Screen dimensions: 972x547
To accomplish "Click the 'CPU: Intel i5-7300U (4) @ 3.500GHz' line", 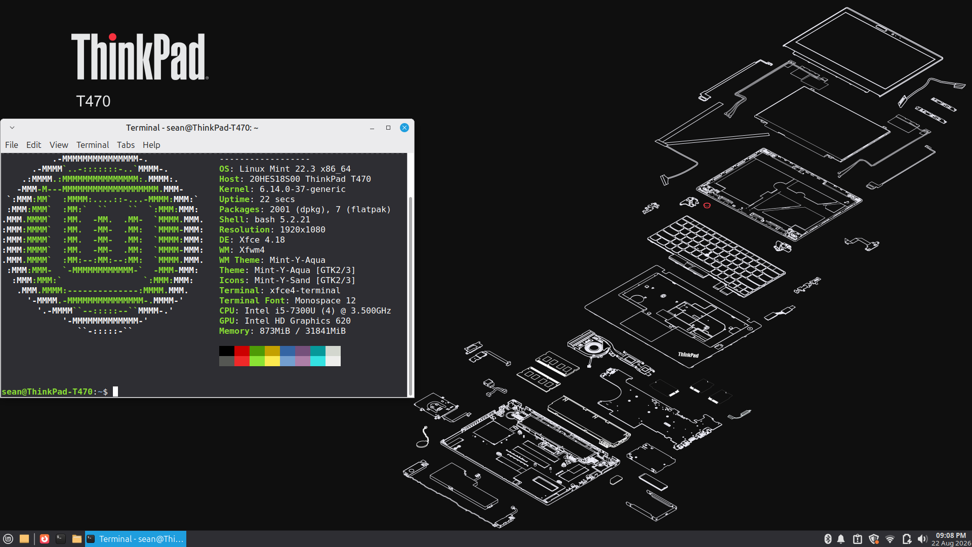I will (x=305, y=311).
